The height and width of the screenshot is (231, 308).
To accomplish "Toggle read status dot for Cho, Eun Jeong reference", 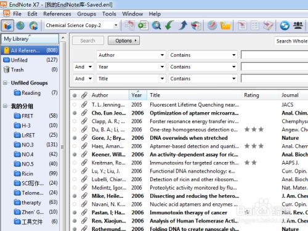I will tap(75, 113).
